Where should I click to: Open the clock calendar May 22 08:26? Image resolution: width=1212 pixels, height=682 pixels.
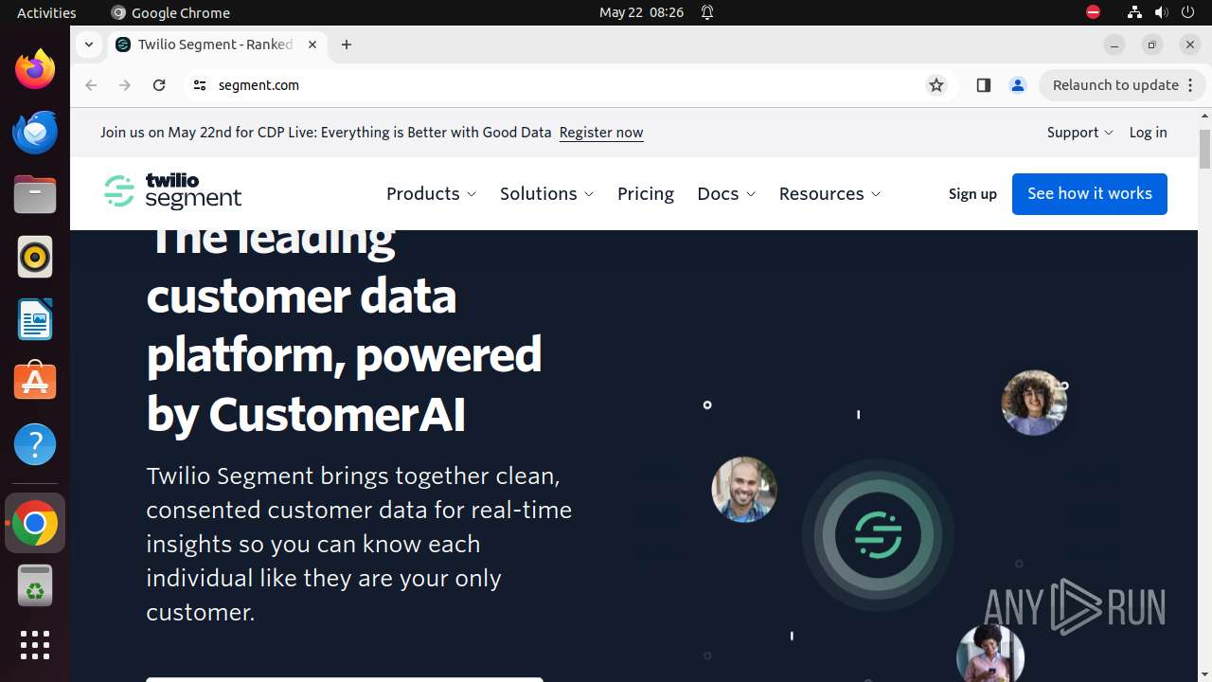pyautogui.click(x=641, y=12)
